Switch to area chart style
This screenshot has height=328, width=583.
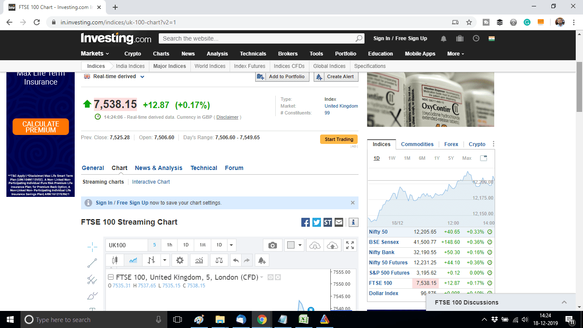pos(133,260)
